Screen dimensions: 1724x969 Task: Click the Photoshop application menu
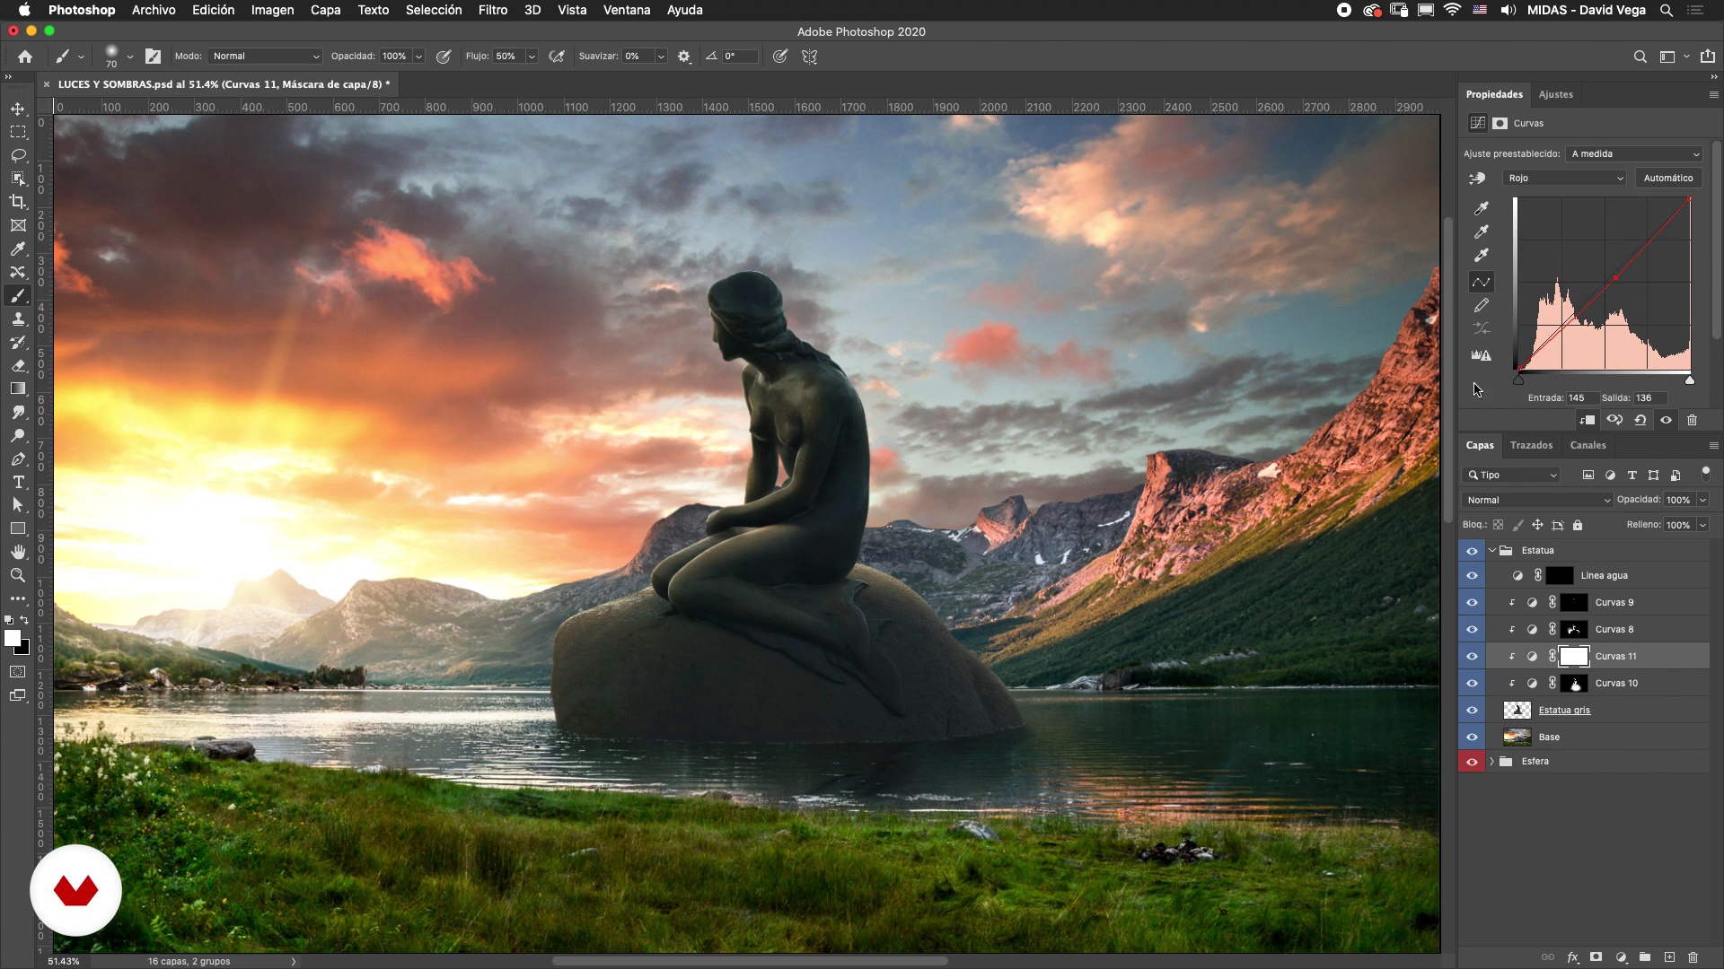(82, 10)
